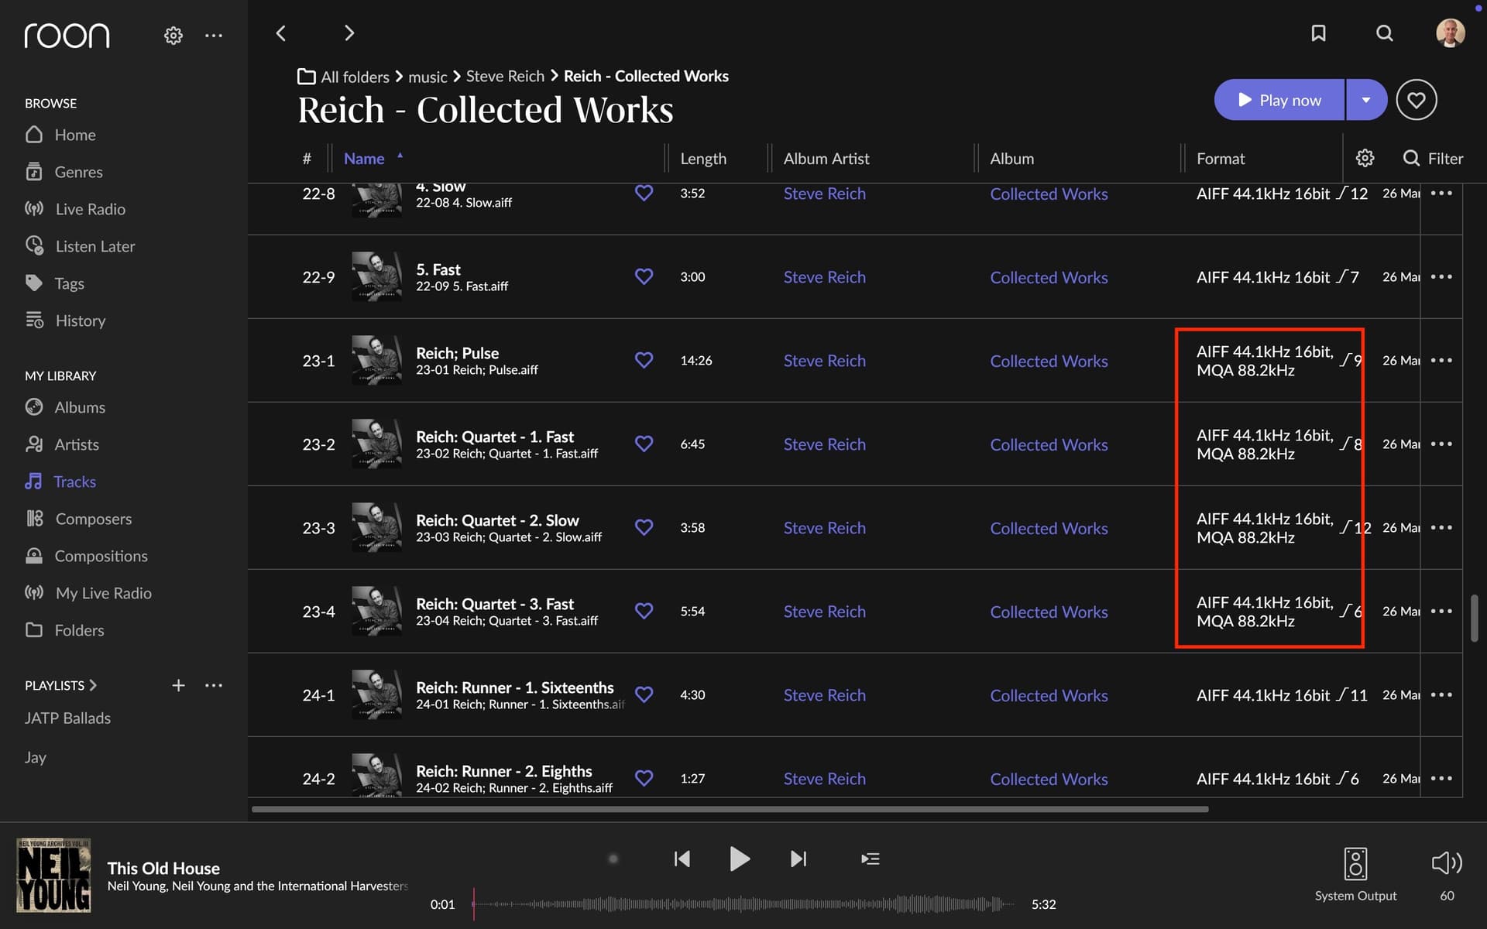Open search with magnifier icon

point(1385,33)
